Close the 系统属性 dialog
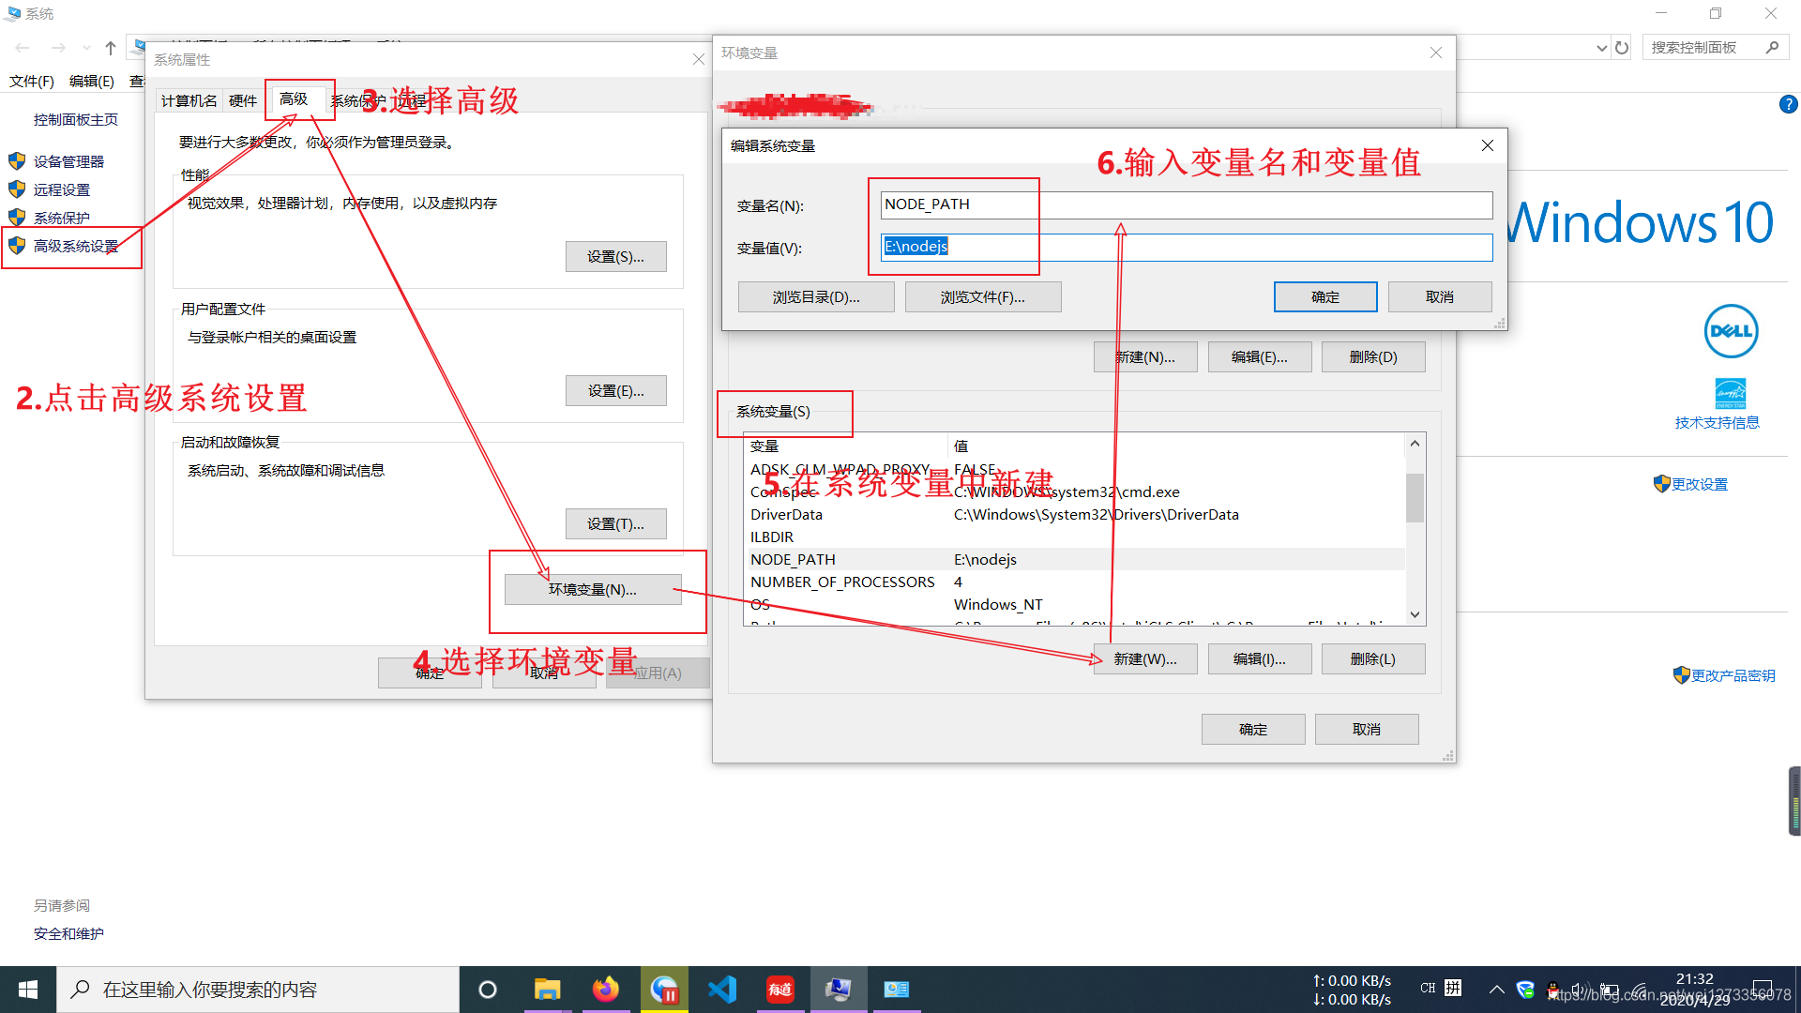Screen dimensions: 1801x1013 [698, 59]
